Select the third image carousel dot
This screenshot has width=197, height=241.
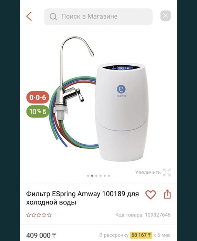[96, 176]
